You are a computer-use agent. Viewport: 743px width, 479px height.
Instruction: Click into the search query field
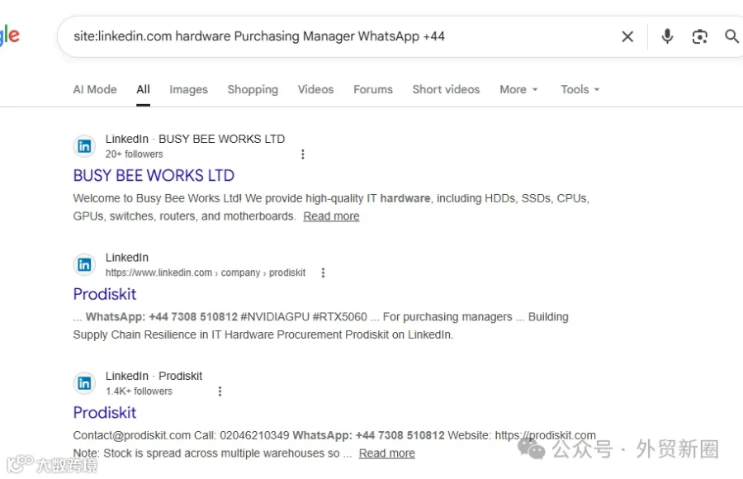pos(341,36)
